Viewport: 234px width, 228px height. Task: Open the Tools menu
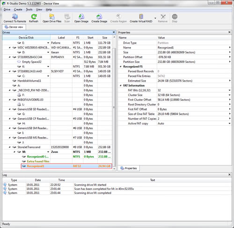click(x=29, y=10)
